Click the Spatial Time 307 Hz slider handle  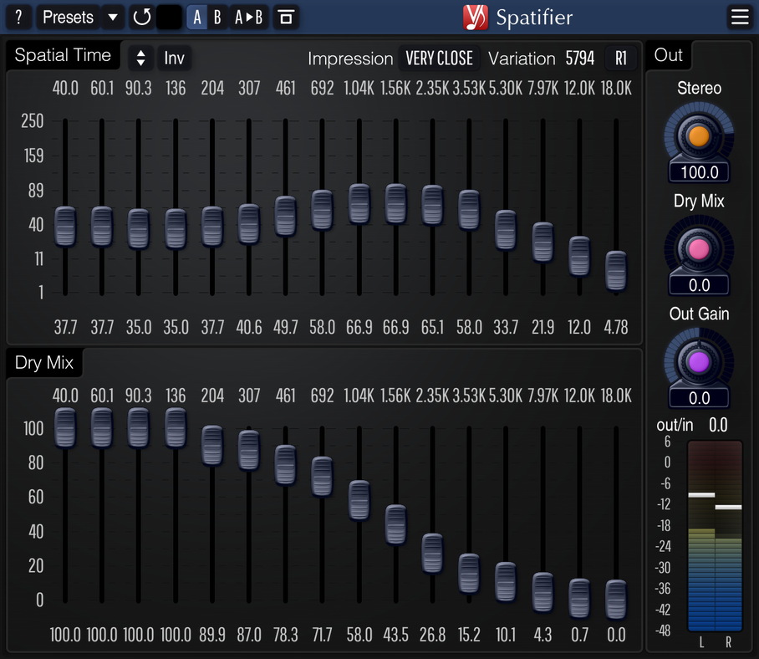click(249, 223)
